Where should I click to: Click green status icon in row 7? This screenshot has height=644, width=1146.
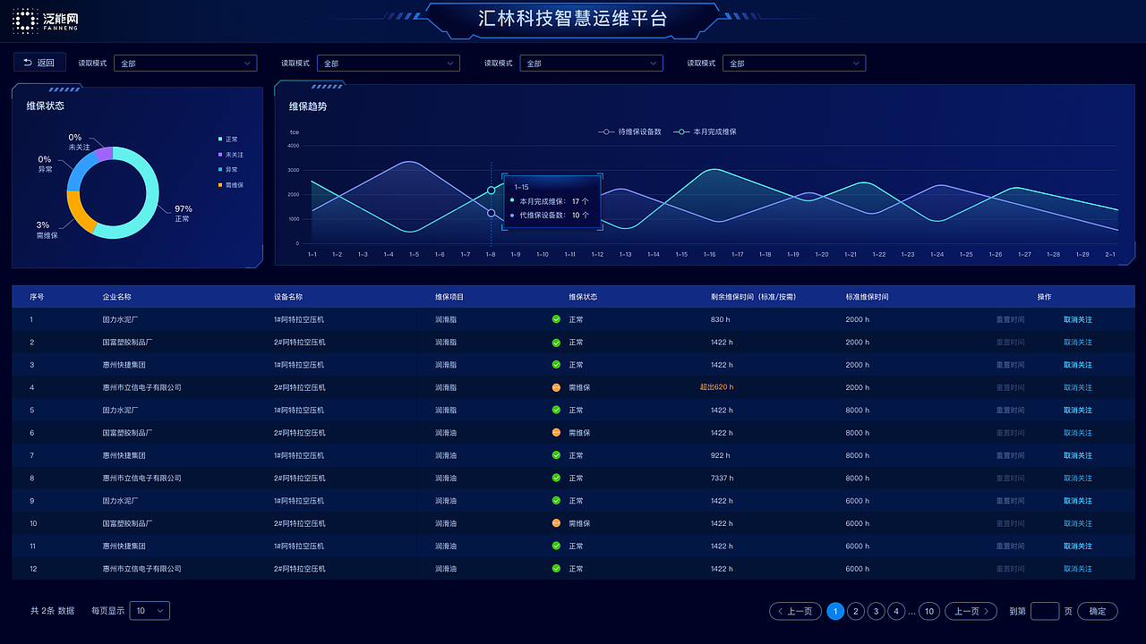(556, 455)
